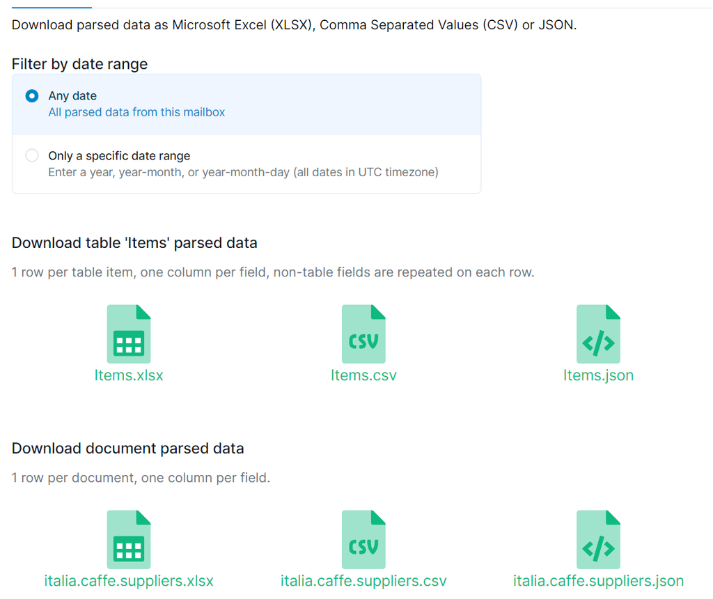
Task: Click the 'Only a specific date range' panel
Action: coord(246,163)
